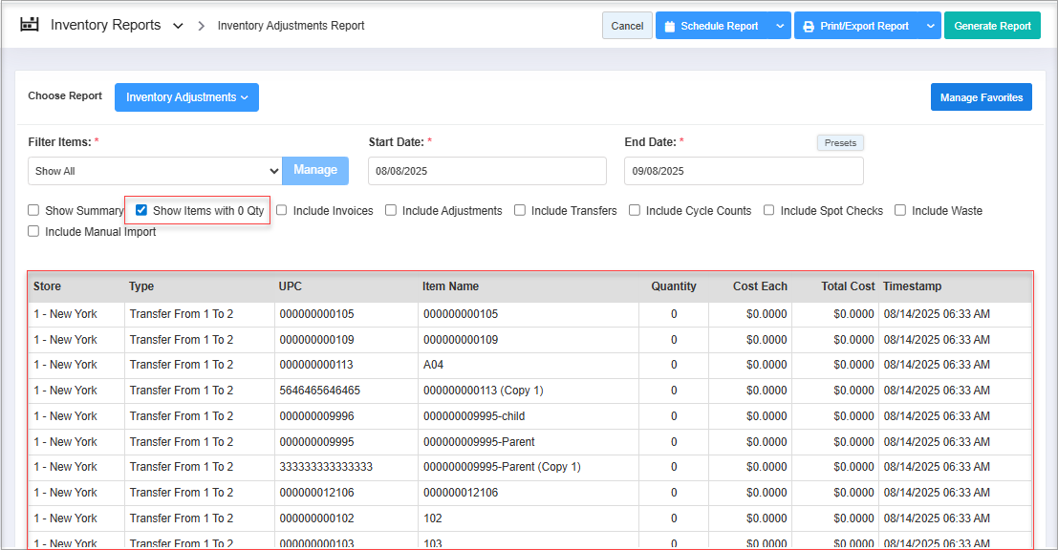The image size is (1058, 550).
Task: Open the Inventory Adjustments report chooser
Action: (186, 97)
